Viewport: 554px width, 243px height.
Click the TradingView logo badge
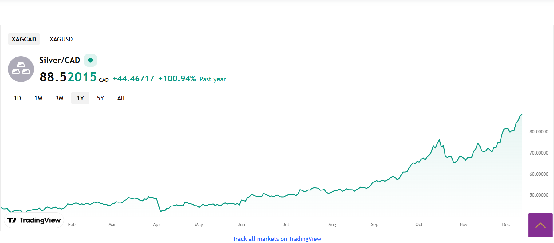[34, 220]
